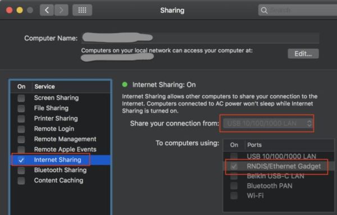Click the Computer Name text field

[201, 38]
